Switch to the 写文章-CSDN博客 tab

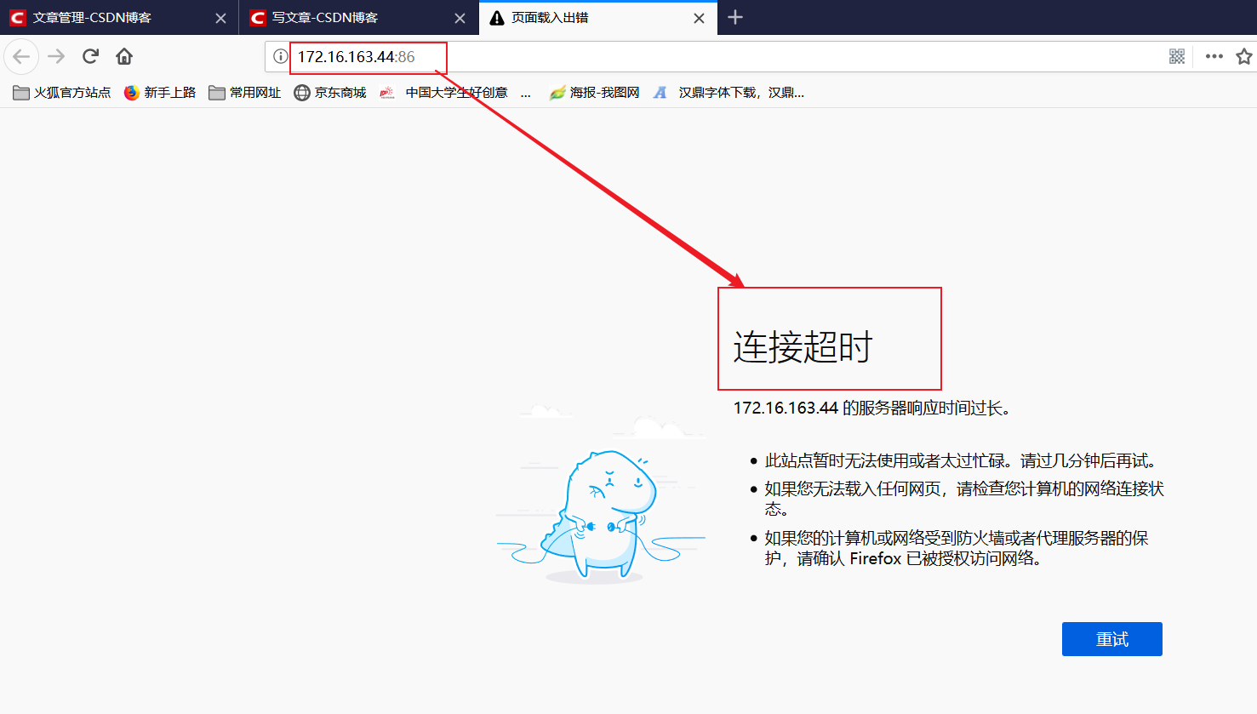tap(340, 17)
